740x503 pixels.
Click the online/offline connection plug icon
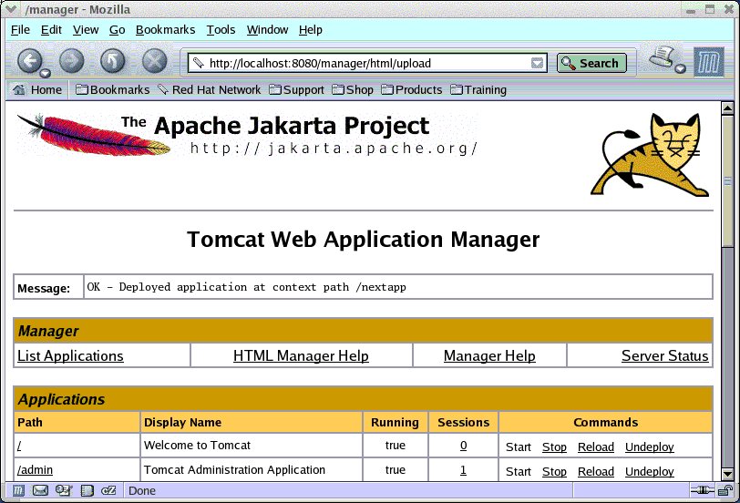(703, 491)
